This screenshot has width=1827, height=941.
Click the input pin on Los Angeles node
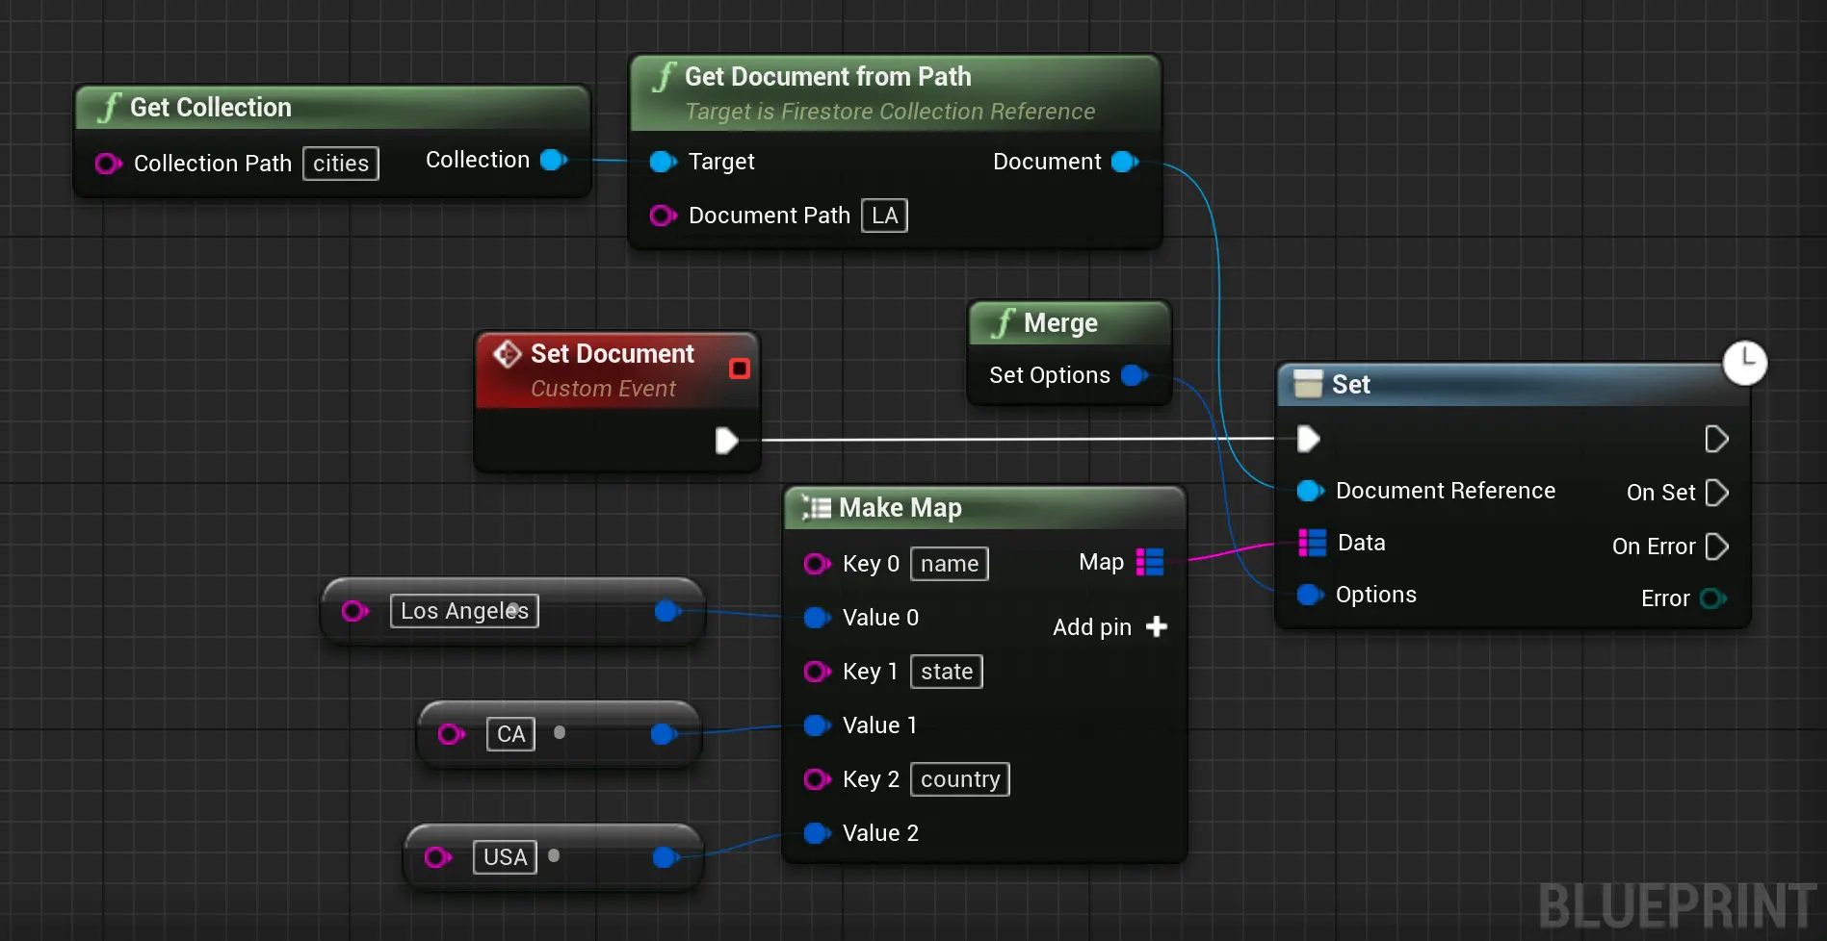[354, 611]
